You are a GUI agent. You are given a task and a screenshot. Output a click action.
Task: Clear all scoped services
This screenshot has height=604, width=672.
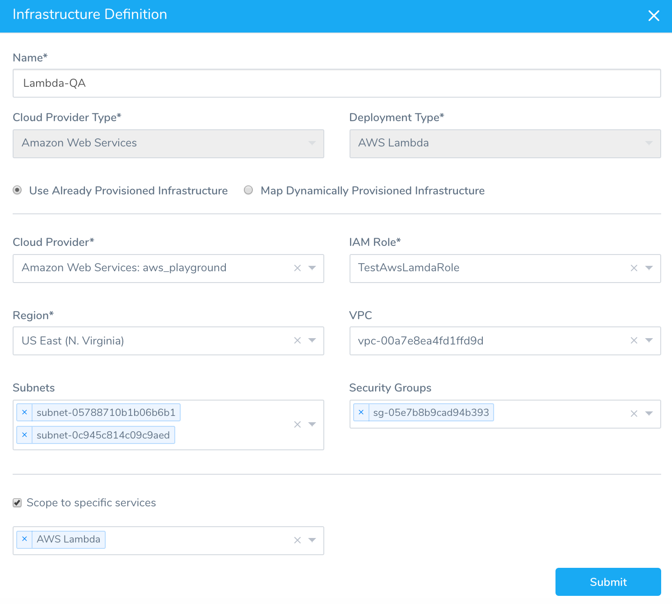297,540
